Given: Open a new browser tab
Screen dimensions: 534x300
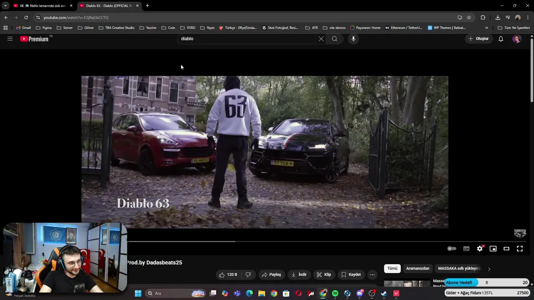Looking at the screenshot, I should 147,6.
